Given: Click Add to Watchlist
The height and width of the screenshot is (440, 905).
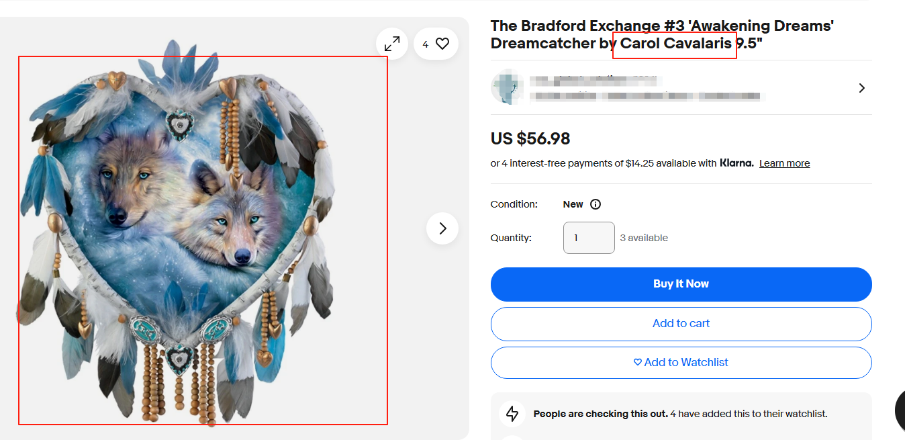Looking at the screenshot, I should [x=681, y=362].
